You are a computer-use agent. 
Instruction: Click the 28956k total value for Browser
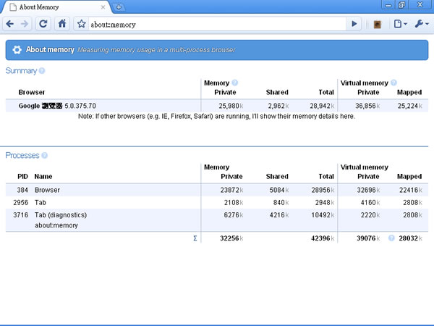coord(323,190)
